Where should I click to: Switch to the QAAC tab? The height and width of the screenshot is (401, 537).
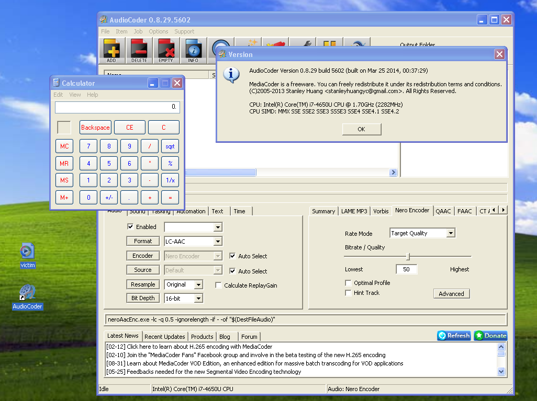click(x=443, y=211)
